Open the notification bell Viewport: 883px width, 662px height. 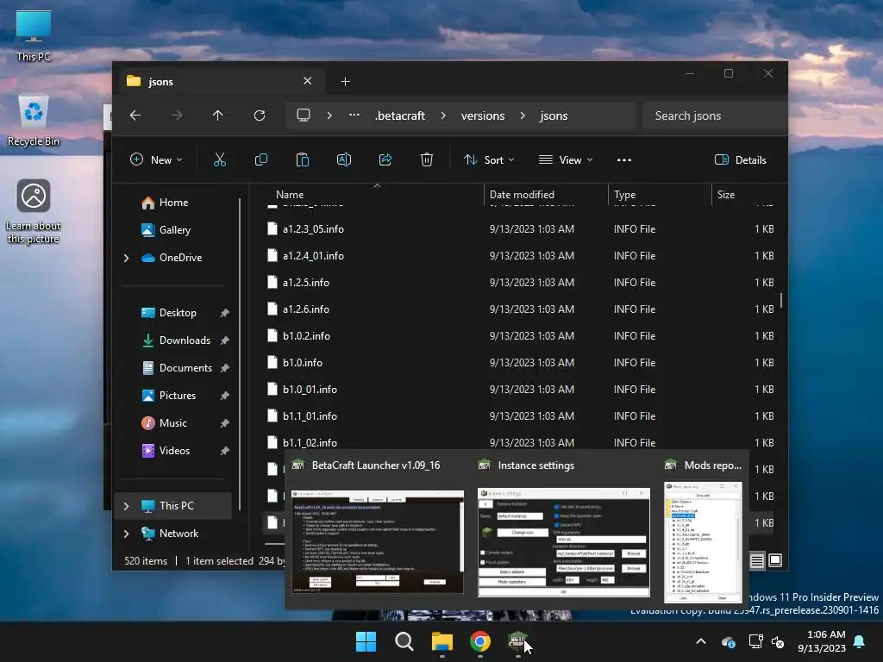[860, 641]
